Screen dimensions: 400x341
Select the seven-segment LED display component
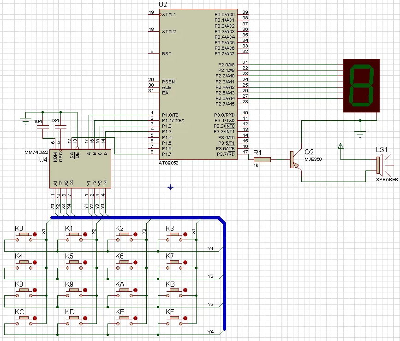pos(361,86)
